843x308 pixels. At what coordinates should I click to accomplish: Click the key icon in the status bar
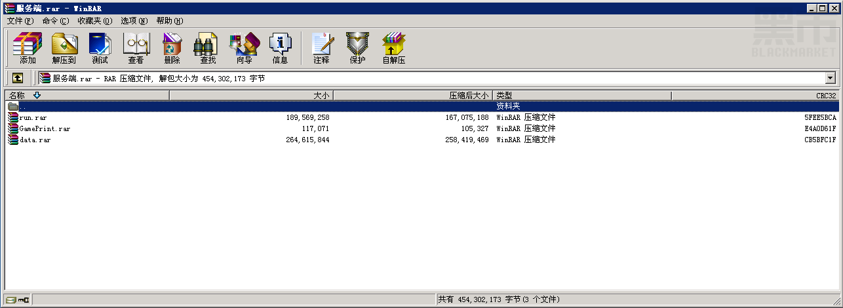coord(24,299)
